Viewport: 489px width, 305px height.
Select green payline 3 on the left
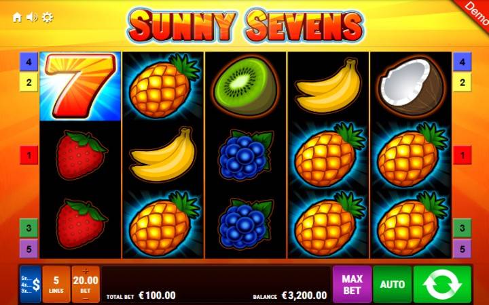click(29, 228)
